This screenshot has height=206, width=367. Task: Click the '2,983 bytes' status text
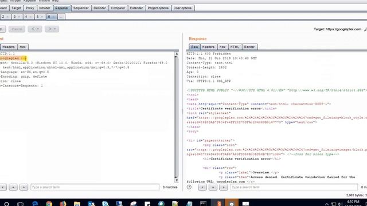[354, 195]
